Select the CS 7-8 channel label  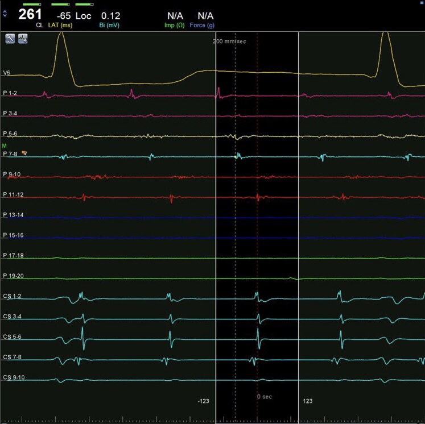point(12,357)
